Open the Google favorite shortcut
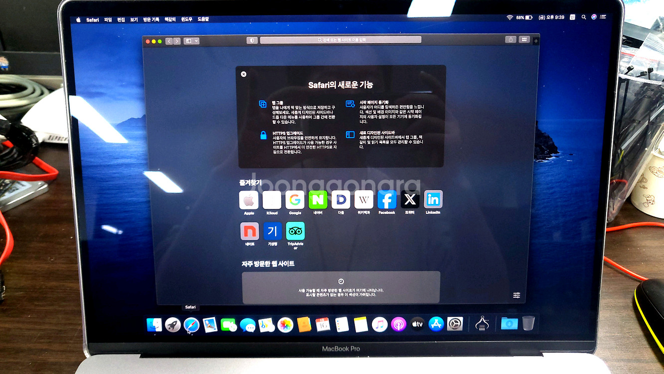This screenshot has height=374, width=664. pos(295,200)
